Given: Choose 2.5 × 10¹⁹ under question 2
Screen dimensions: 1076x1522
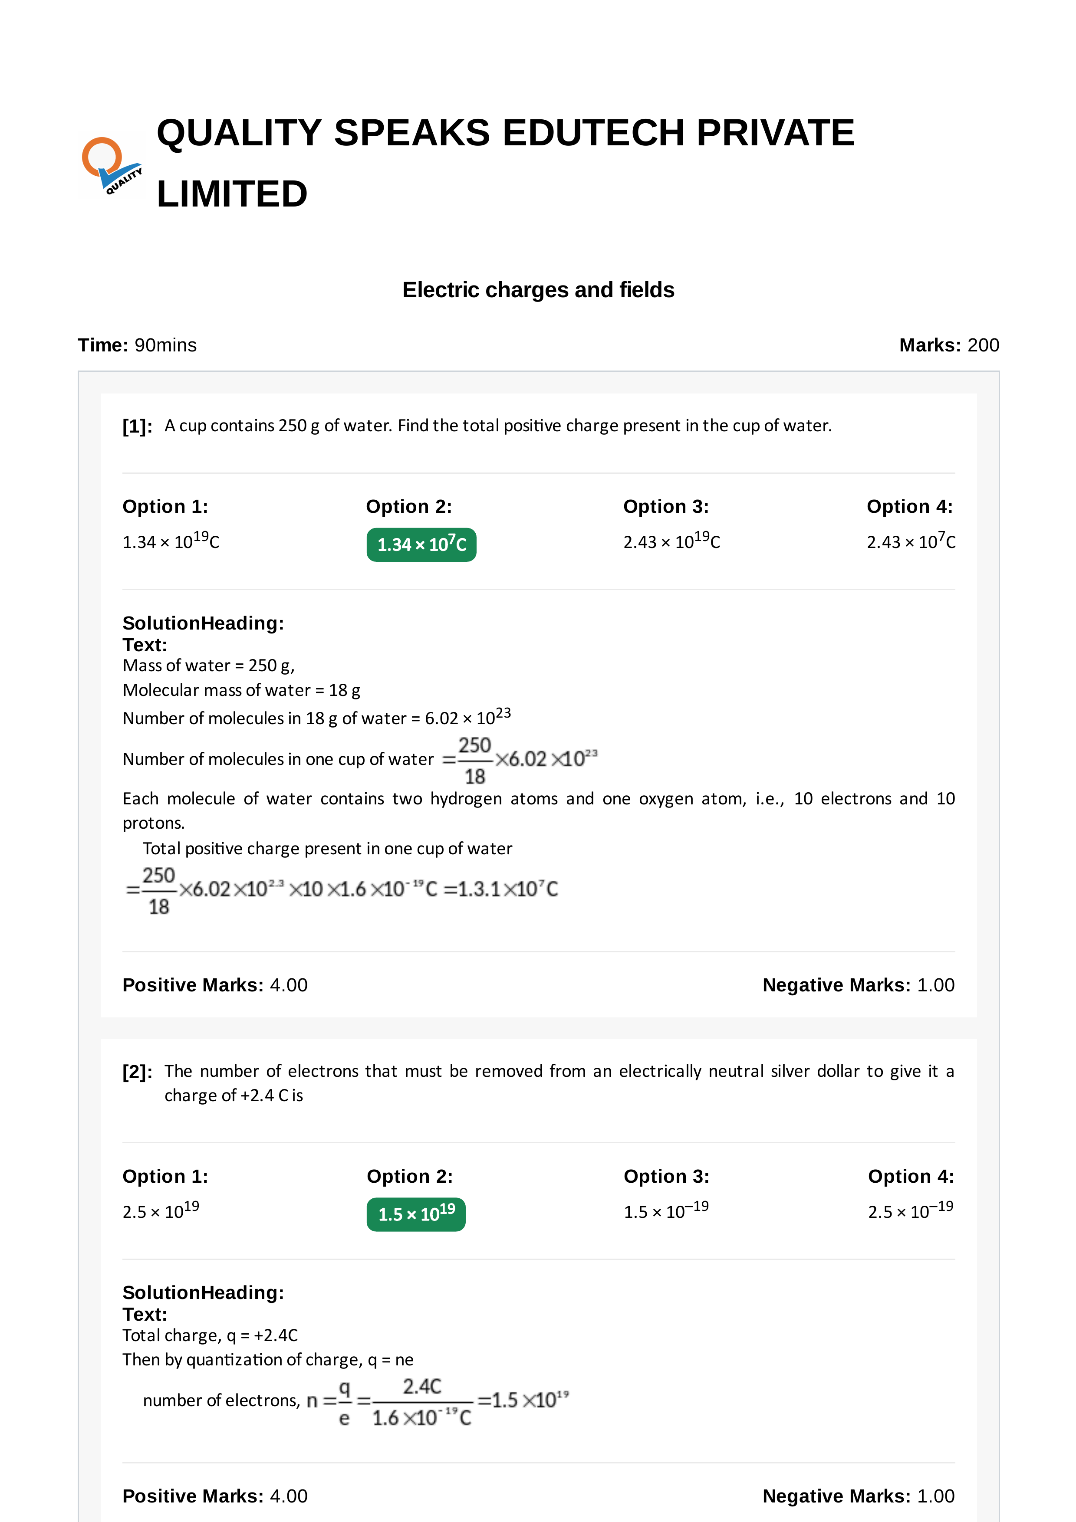Looking at the screenshot, I should (161, 1210).
